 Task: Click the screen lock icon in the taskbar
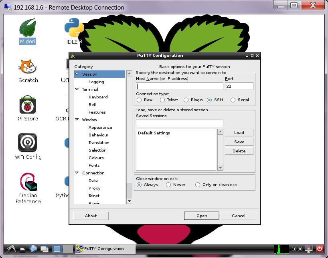click(308, 249)
